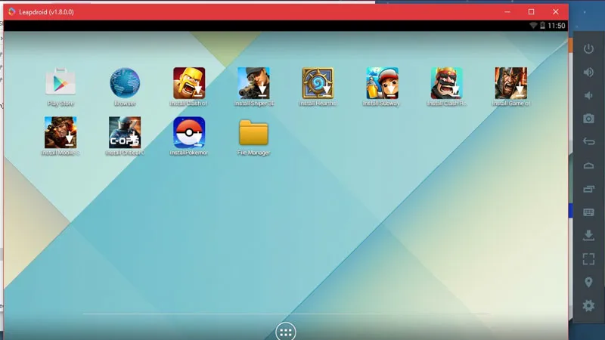Open the Play Store app

pos(60,83)
